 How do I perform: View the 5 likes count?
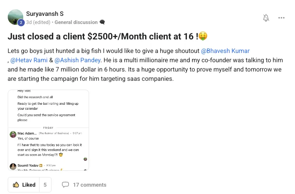(45, 185)
